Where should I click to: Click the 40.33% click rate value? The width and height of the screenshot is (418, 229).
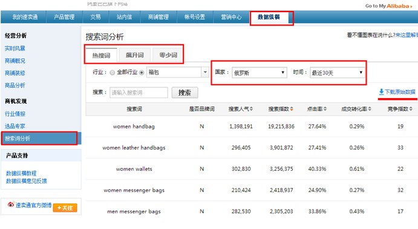[x=317, y=169]
